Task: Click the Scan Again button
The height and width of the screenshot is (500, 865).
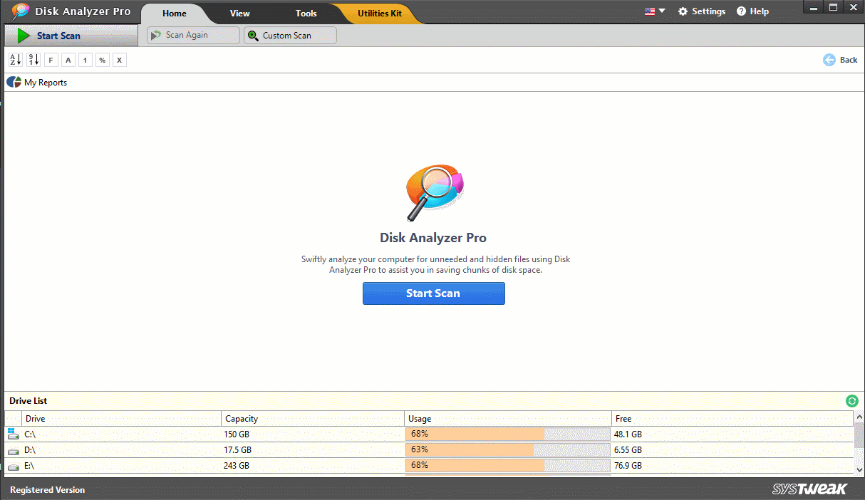Action: pyautogui.click(x=193, y=35)
